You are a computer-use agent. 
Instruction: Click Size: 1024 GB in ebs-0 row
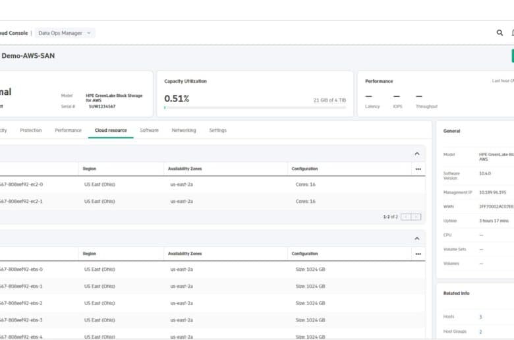tap(310, 269)
